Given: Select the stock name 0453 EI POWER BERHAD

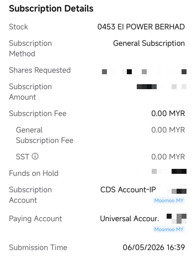Looking at the screenshot, I should point(141,27).
